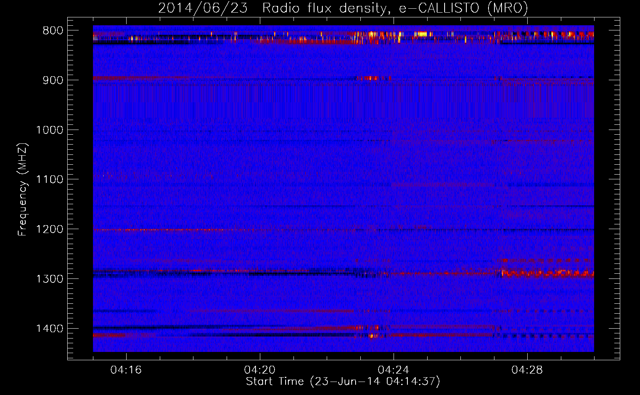Click the 1400 frequency tick label
Viewport: 640px width, 395px height.
coord(49,329)
